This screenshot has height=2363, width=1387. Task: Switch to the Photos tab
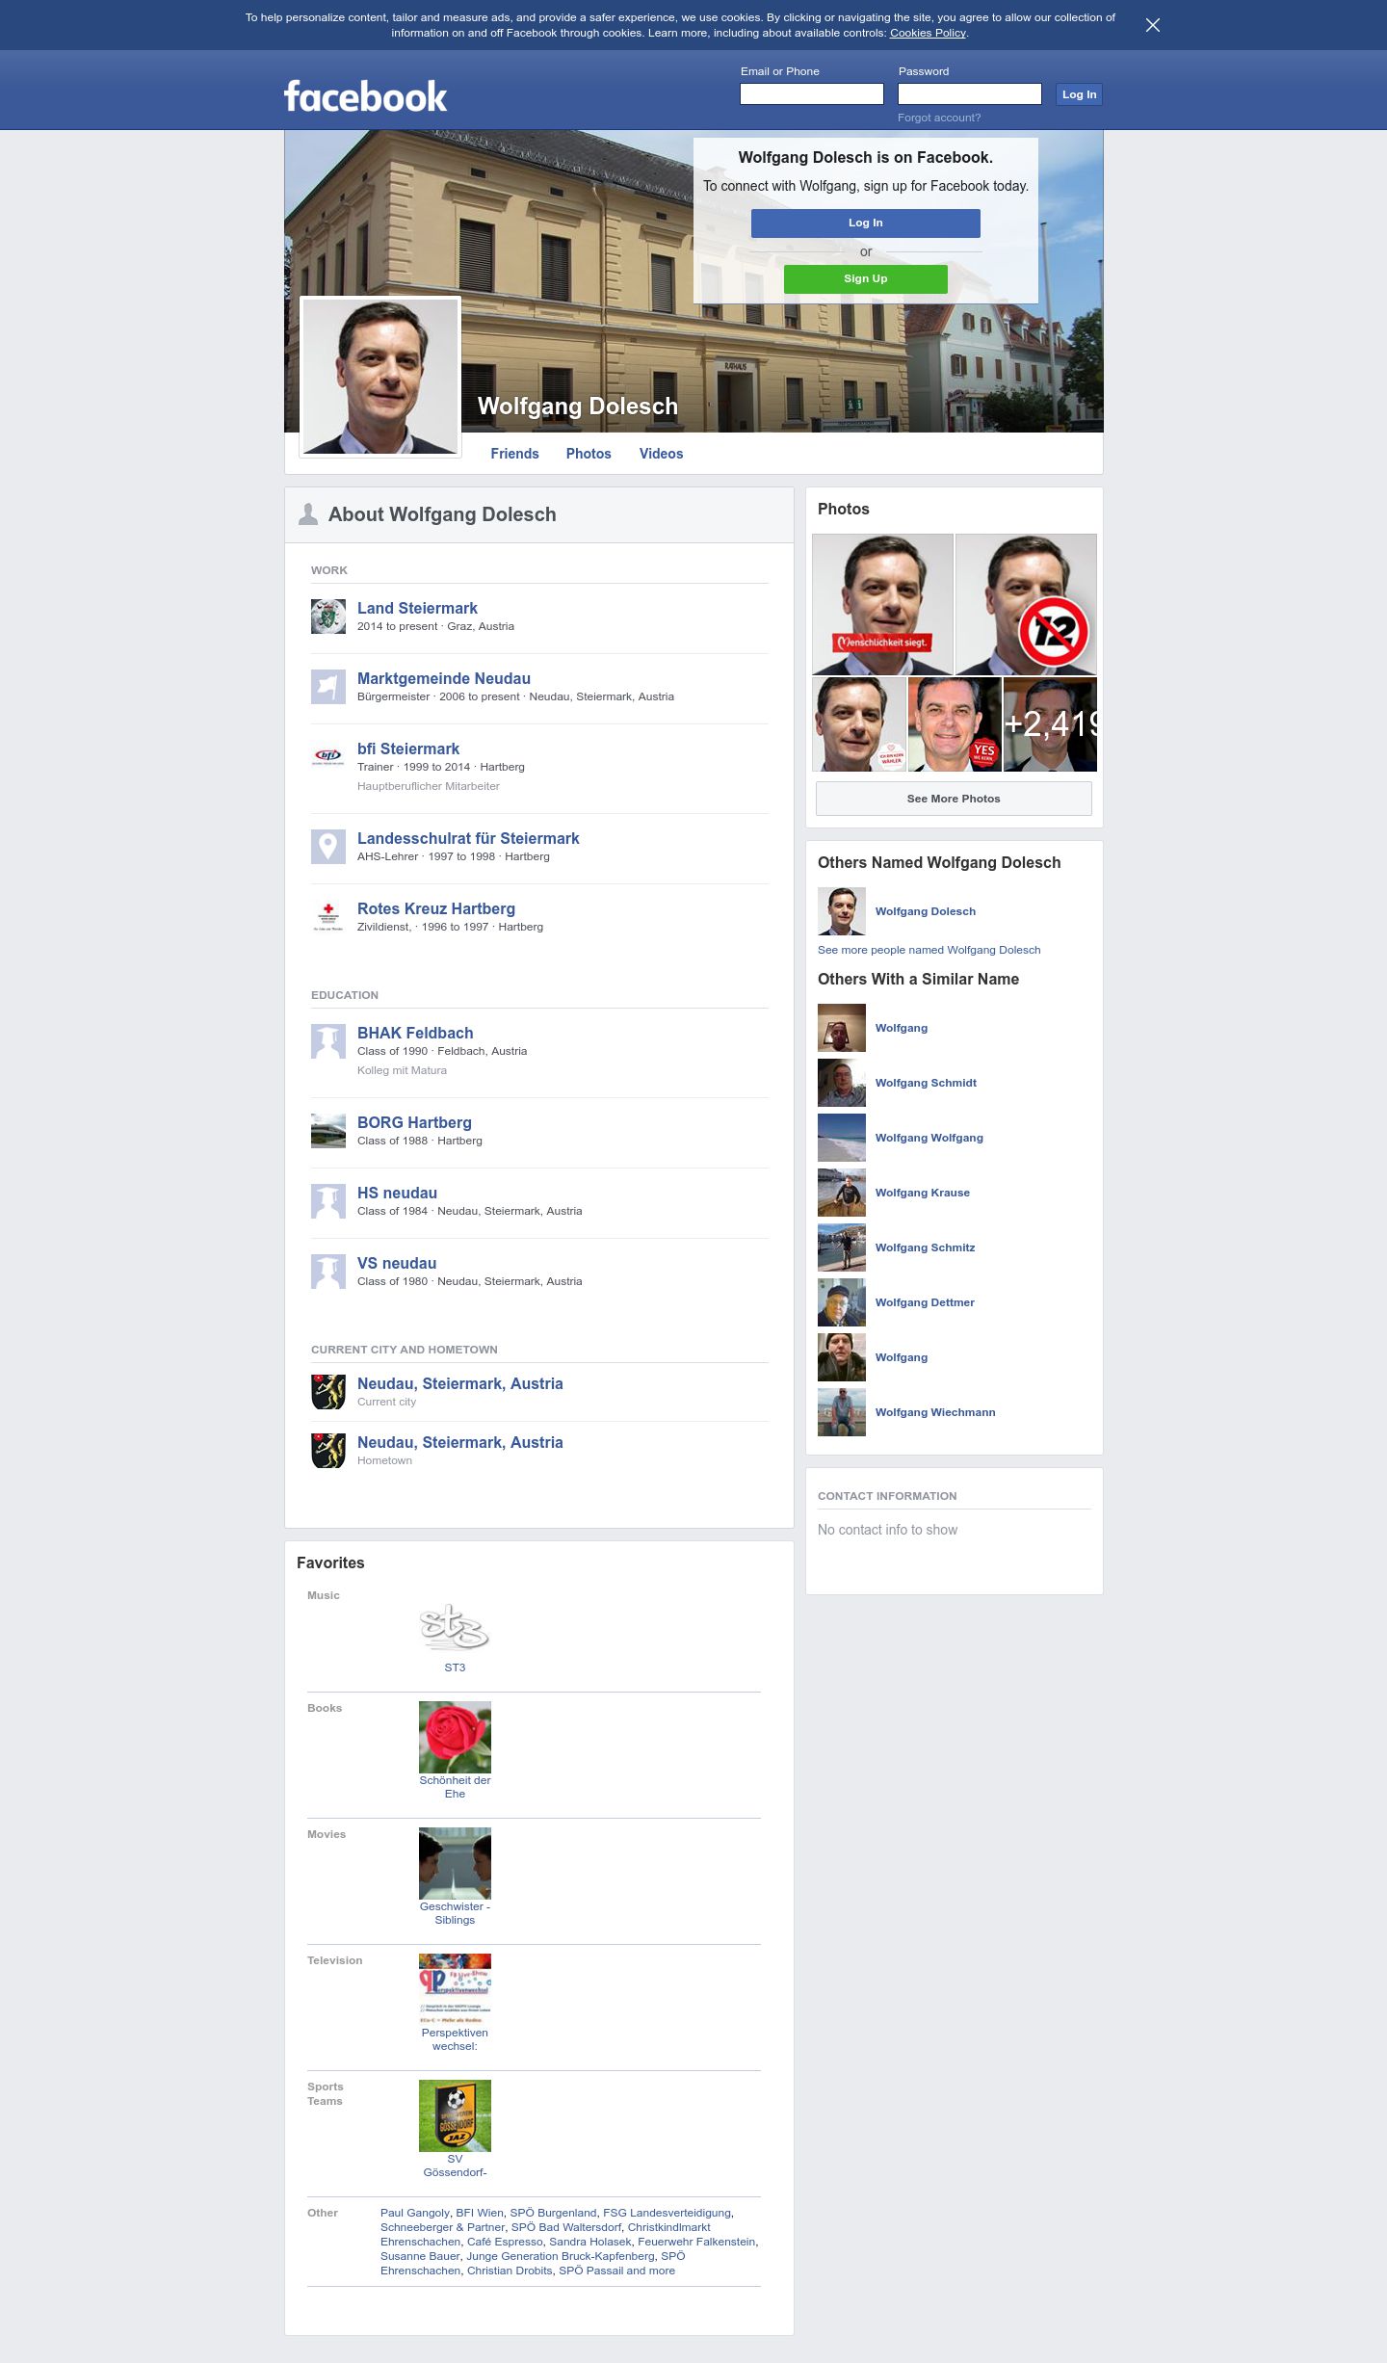(589, 454)
